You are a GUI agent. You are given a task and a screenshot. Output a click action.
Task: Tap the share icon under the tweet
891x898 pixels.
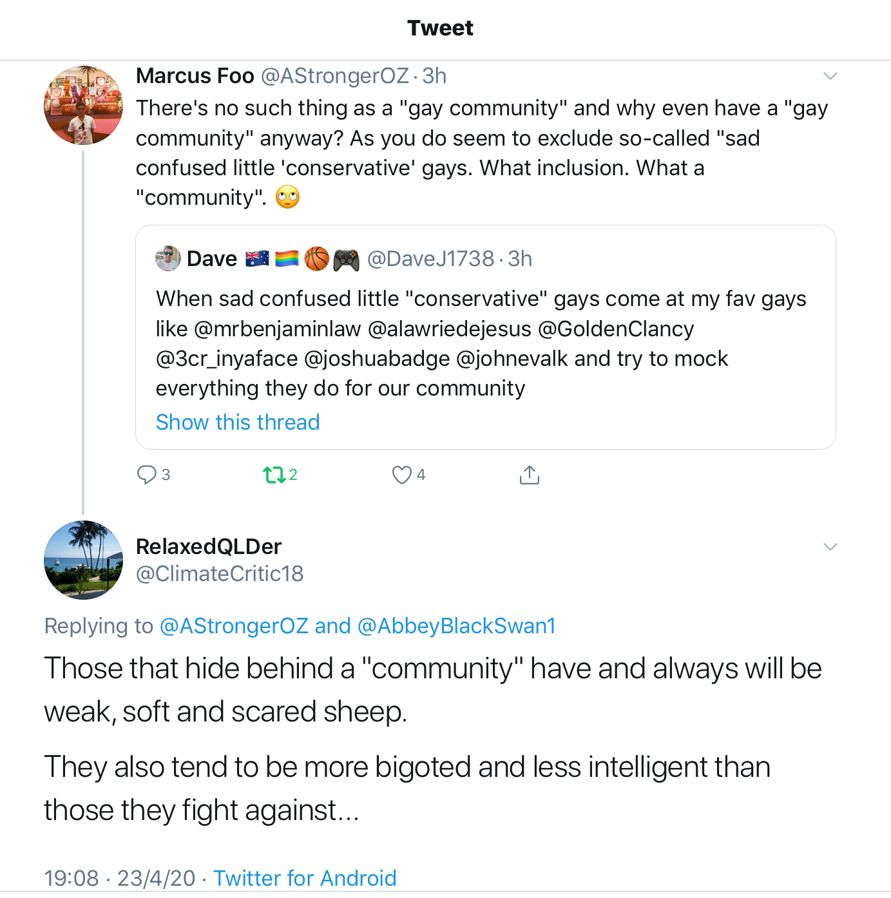529,475
